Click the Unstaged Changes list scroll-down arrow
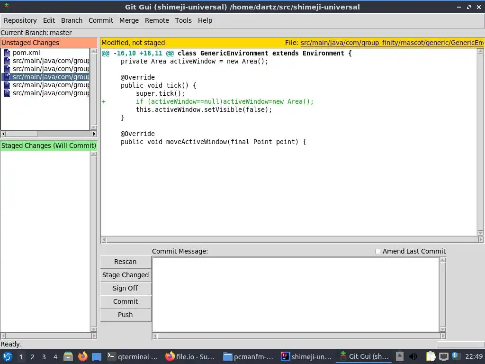The width and height of the screenshot is (485, 364). (x=94, y=127)
